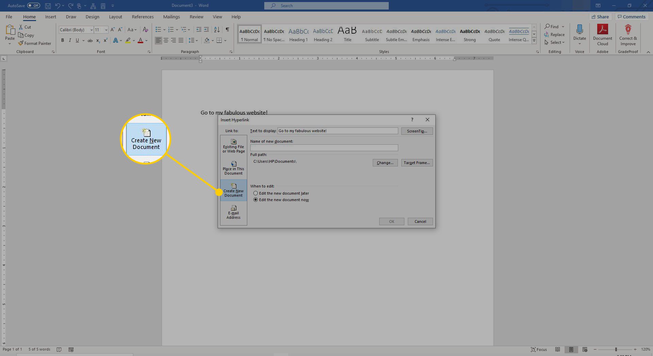Center align the paragraph
The image size is (653, 356).
pos(166,40)
